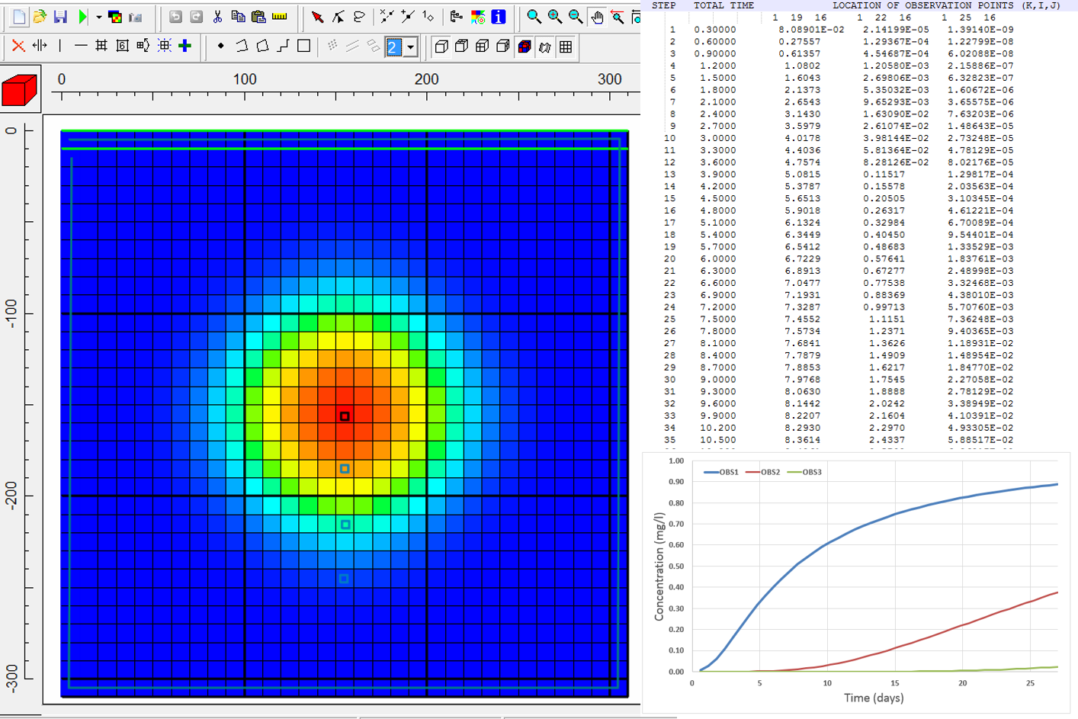Screen dimensions: 1078x719
Task: Click the Time (days) axis label
Action: [x=874, y=698]
